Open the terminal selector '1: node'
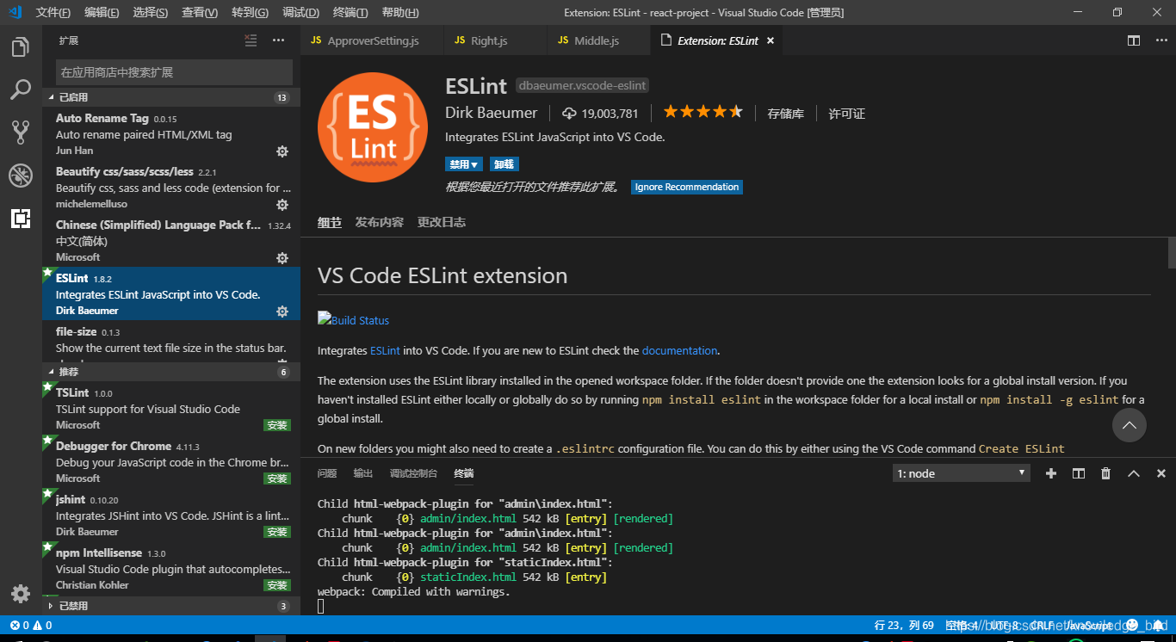The width and height of the screenshot is (1176, 642). (962, 473)
